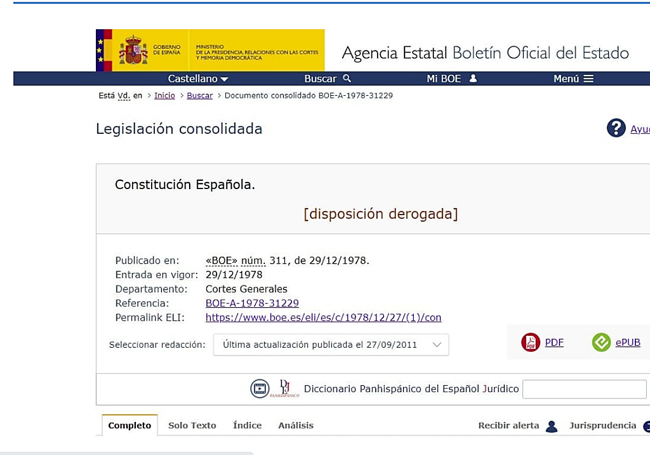Select the Completo tab
This screenshot has width=650, height=455.
pyautogui.click(x=129, y=426)
